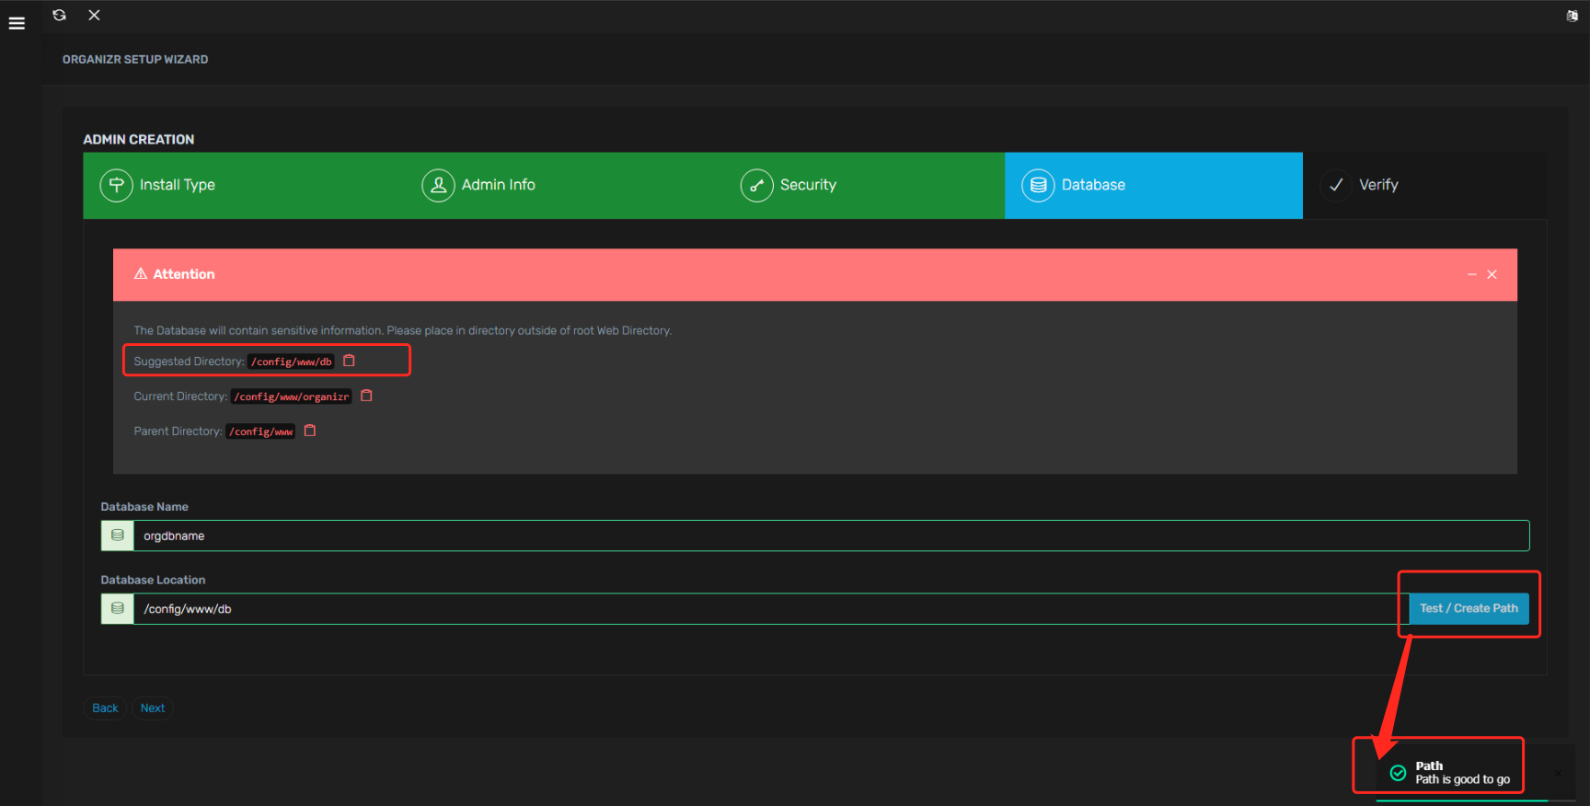The height and width of the screenshot is (806, 1590).
Task: Copy the Current Directory path via clipboard icon
Action: [x=366, y=396]
